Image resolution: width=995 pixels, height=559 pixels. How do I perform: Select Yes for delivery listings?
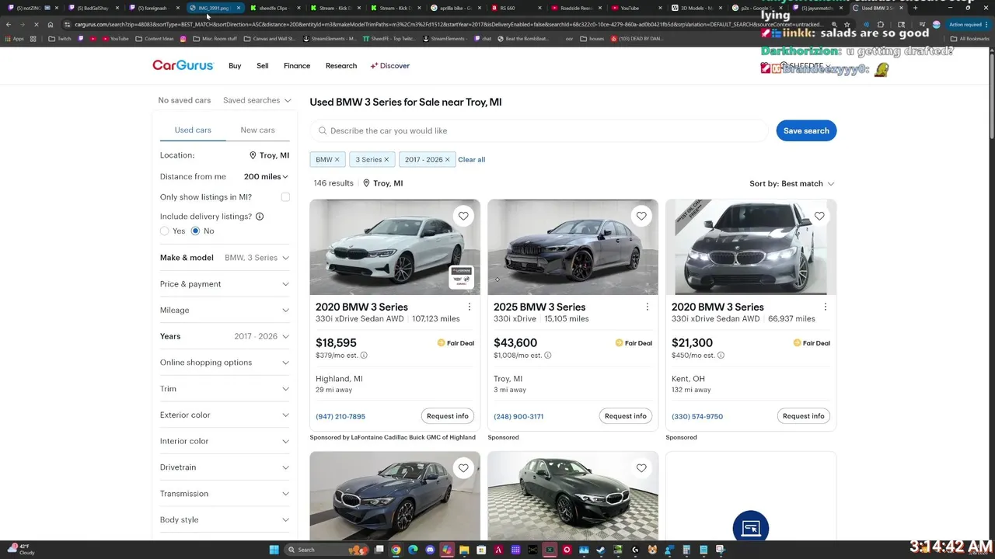164,231
